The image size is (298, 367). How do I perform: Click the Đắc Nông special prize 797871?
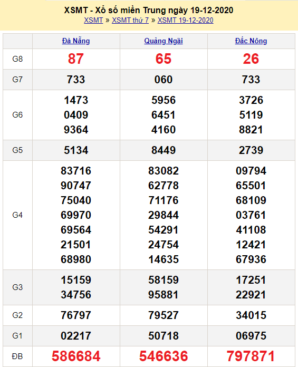pos(251,356)
